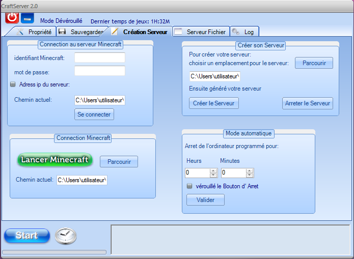354x259 pixels.
Task: Click the large output text box
Action: pyautogui.click(x=230, y=239)
